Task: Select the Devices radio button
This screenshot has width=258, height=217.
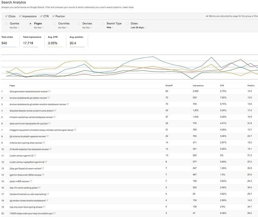Action: coord(79,24)
